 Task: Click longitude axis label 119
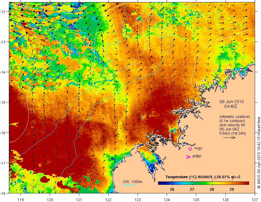(x=21, y=200)
